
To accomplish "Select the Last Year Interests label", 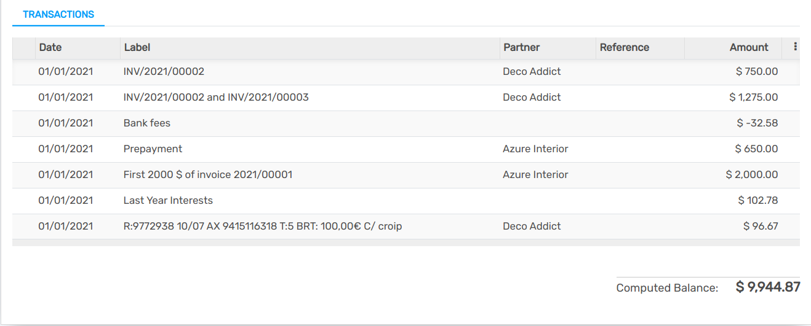I will point(168,200).
